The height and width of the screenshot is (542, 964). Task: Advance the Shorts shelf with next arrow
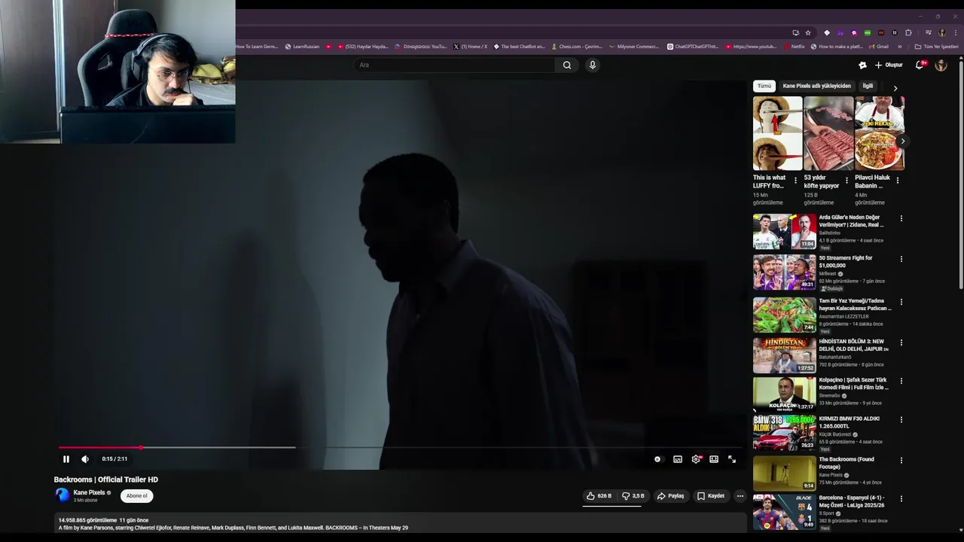[902, 141]
